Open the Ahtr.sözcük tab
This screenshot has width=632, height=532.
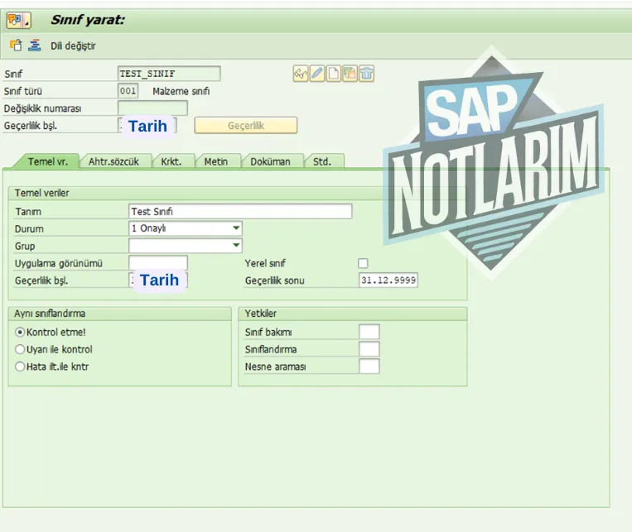click(113, 161)
